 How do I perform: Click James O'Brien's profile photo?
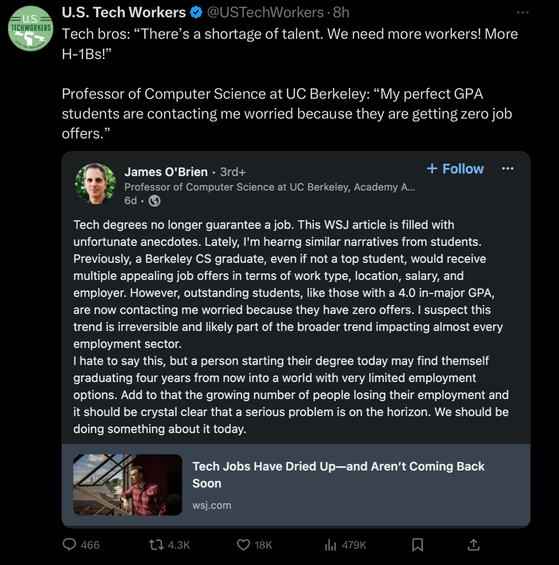pos(96,183)
